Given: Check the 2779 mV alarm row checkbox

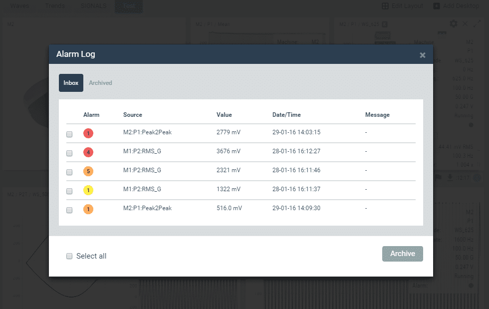Looking at the screenshot, I should click(x=69, y=134).
